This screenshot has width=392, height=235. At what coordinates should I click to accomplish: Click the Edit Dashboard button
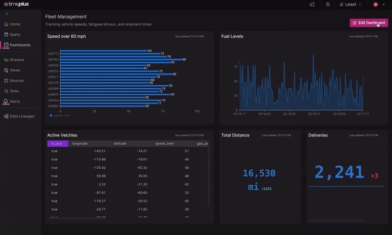tap(368, 23)
